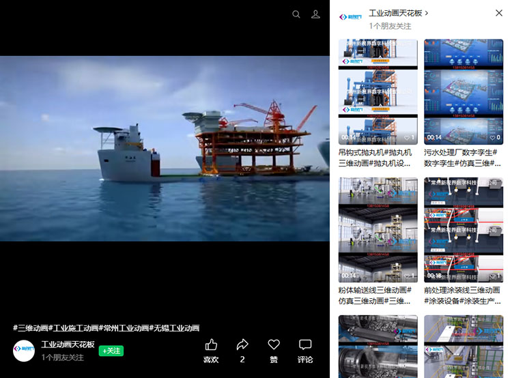Click title text 污水处理厂数字孪生#
Screen dimensions: 512x378
coord(460,152)
